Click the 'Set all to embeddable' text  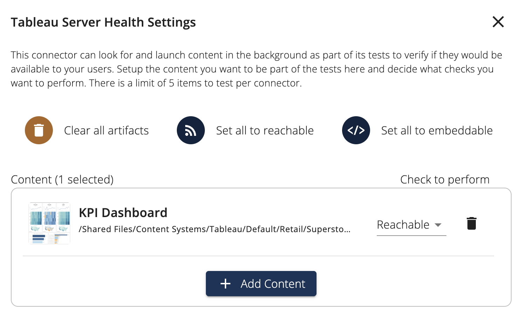point(437,131)
